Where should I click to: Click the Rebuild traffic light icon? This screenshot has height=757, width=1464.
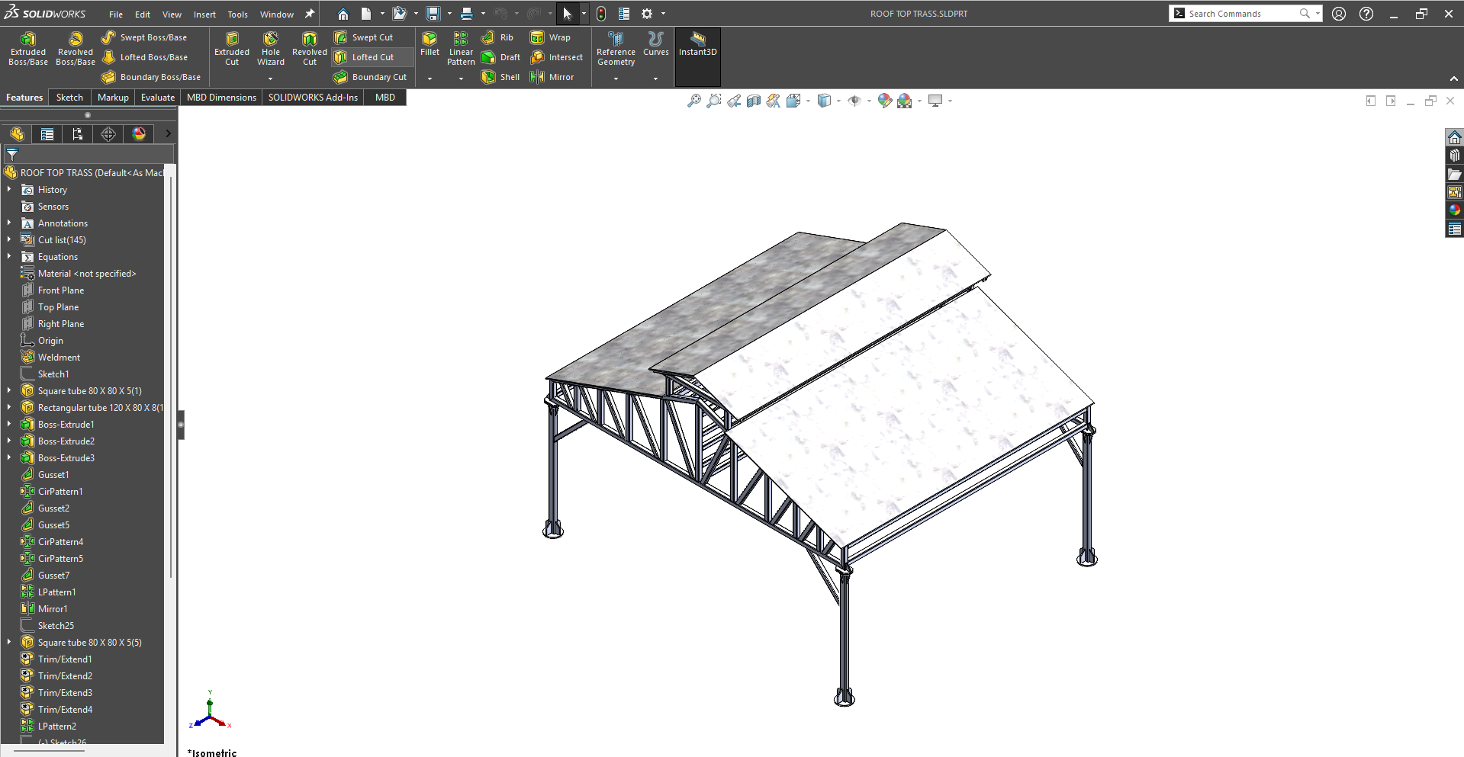pos(601,14)
